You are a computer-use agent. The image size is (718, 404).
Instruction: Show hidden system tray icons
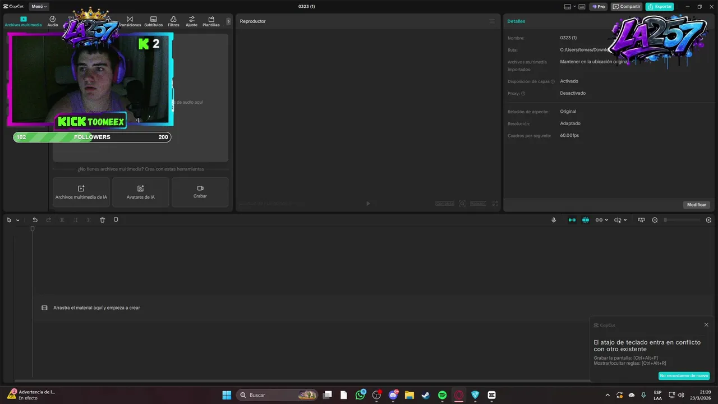(607, 395)
